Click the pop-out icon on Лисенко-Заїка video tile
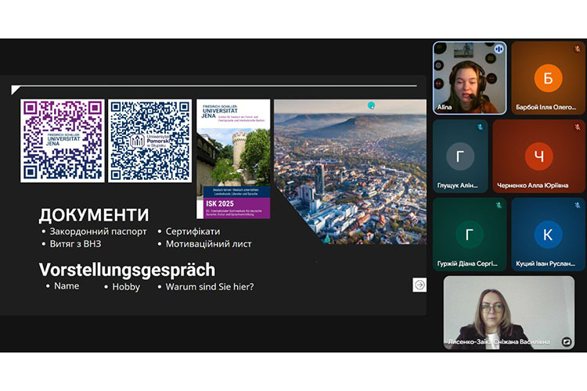Screen dimensions: 587x391 (x=567, y=342)
